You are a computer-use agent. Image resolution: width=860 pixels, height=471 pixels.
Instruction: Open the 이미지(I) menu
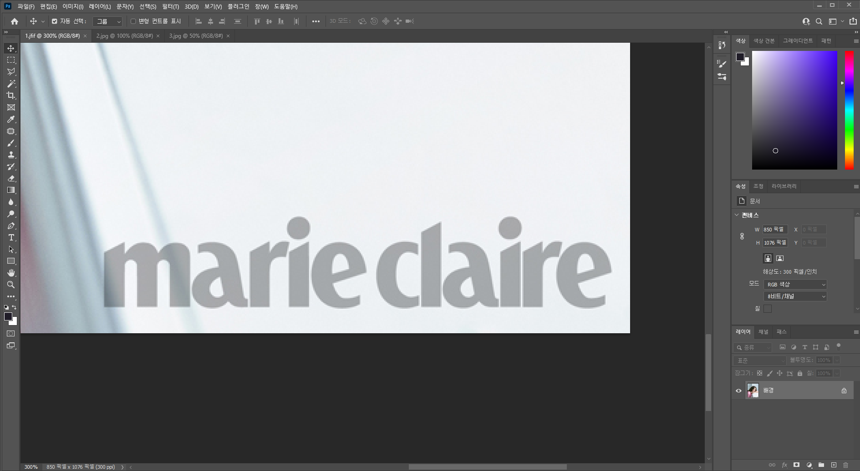tap(73, 6)
